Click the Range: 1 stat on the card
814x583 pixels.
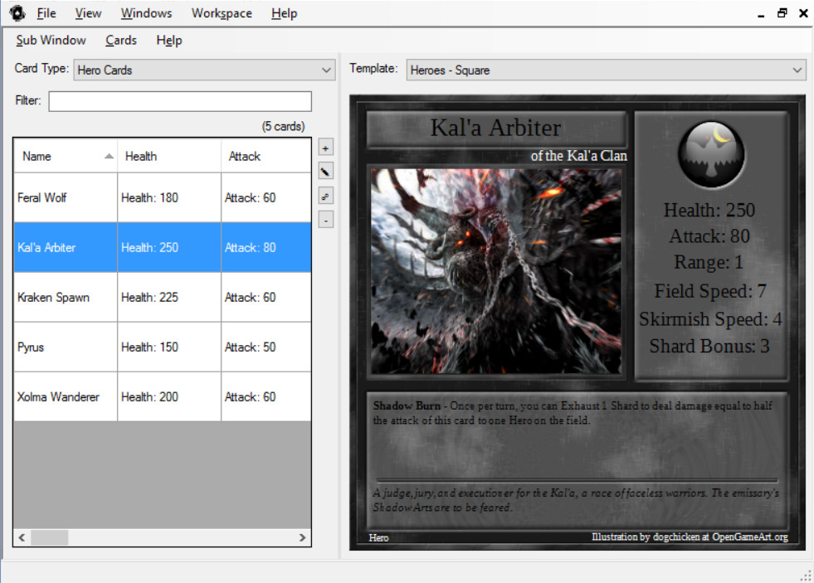(709, 262)
